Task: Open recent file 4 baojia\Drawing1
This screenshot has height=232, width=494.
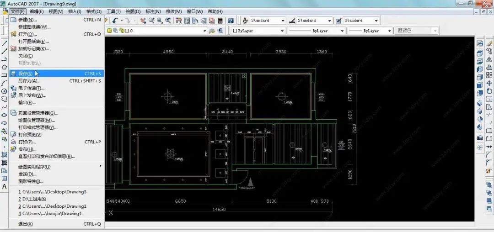Action: point(57,213)
